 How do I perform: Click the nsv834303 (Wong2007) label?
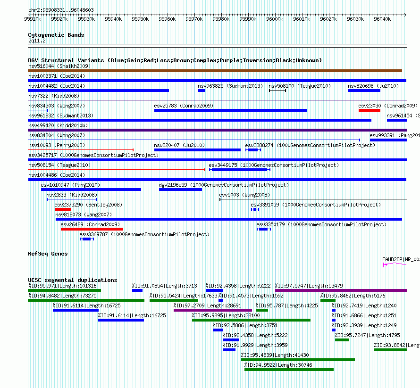coord(57,106)
